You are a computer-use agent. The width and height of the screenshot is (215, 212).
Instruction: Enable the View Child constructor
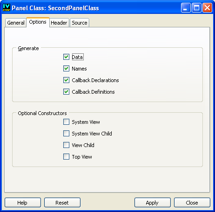tap(66, 145)
